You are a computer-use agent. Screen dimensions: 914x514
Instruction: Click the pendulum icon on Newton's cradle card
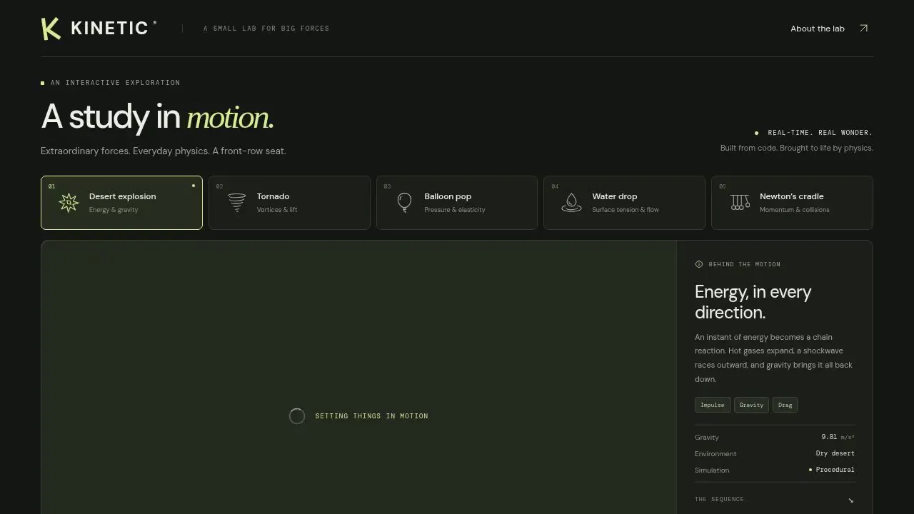[740, 203]
